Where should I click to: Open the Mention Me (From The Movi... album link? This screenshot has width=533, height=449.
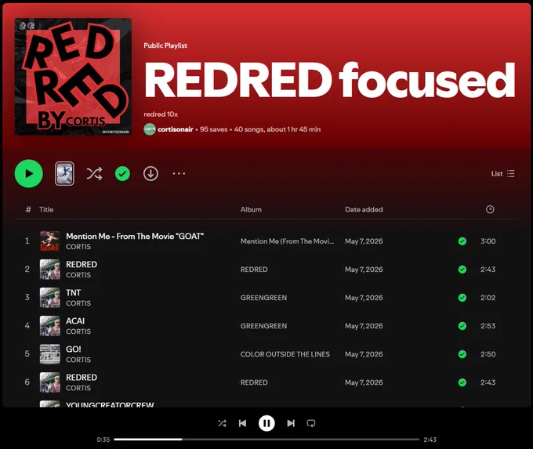click(287, 241)
